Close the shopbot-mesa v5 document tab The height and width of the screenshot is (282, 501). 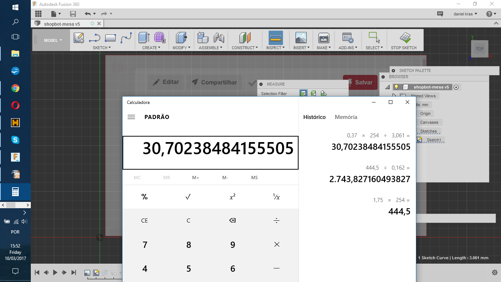99,24
